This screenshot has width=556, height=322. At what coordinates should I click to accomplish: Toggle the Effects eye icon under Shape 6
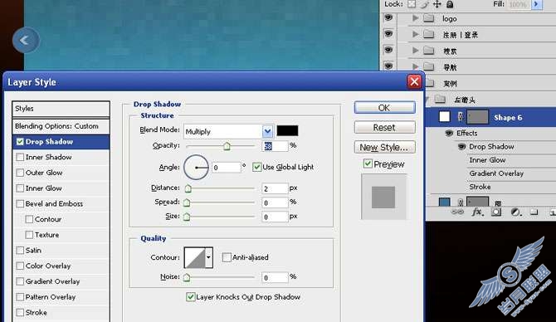tap(449, 133)
